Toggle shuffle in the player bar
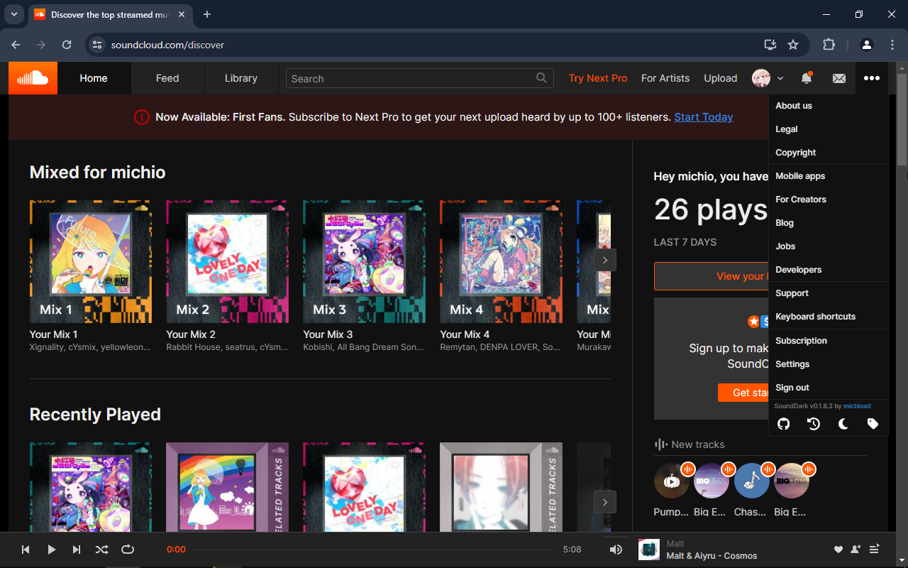The image size is (908, 568). tap(101, 549)
